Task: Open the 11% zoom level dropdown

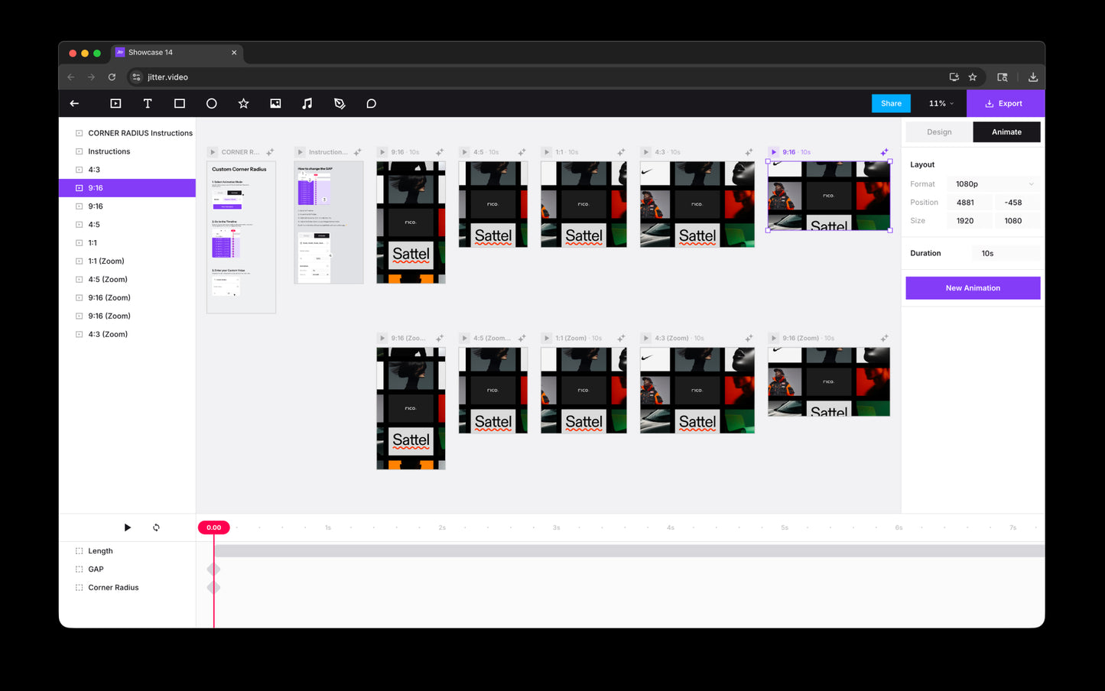Action: click(941, 104)
